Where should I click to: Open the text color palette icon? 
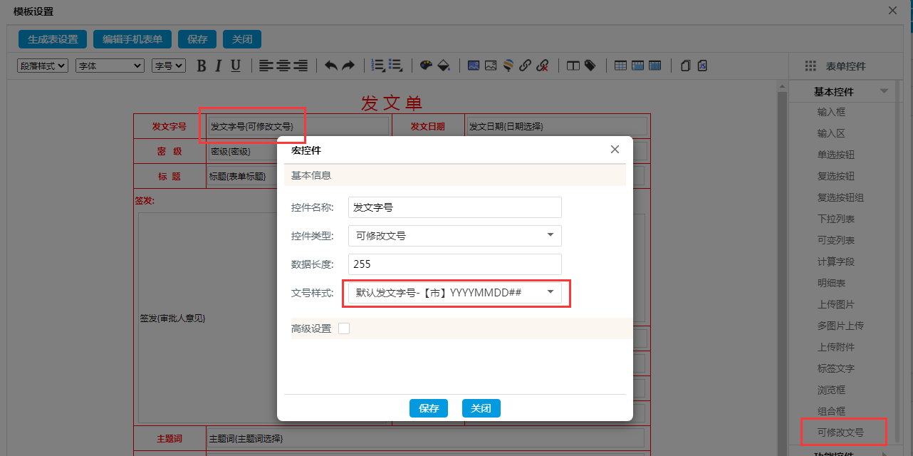pyautogui.click(x=426, y=66)
